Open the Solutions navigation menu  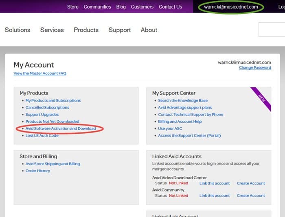[x=18, y=30]
